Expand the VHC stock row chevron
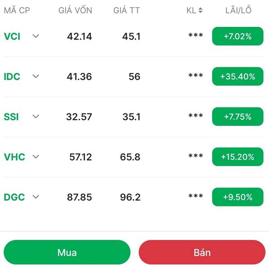This screenshot has height=269, width=269. [x=36, y=157]
